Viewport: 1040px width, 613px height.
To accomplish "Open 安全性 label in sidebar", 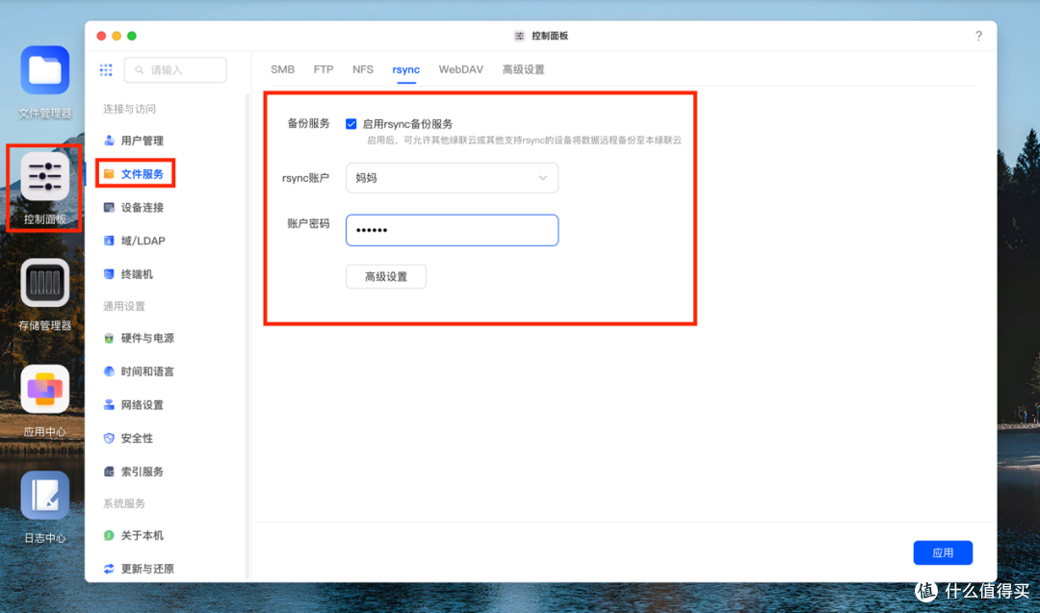I will (x=137, y=438).
